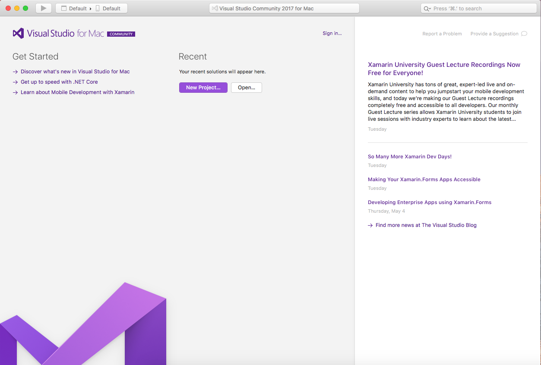Click the Sign in... link
Viewport: 541px width, 365px height.
(332, 33)
